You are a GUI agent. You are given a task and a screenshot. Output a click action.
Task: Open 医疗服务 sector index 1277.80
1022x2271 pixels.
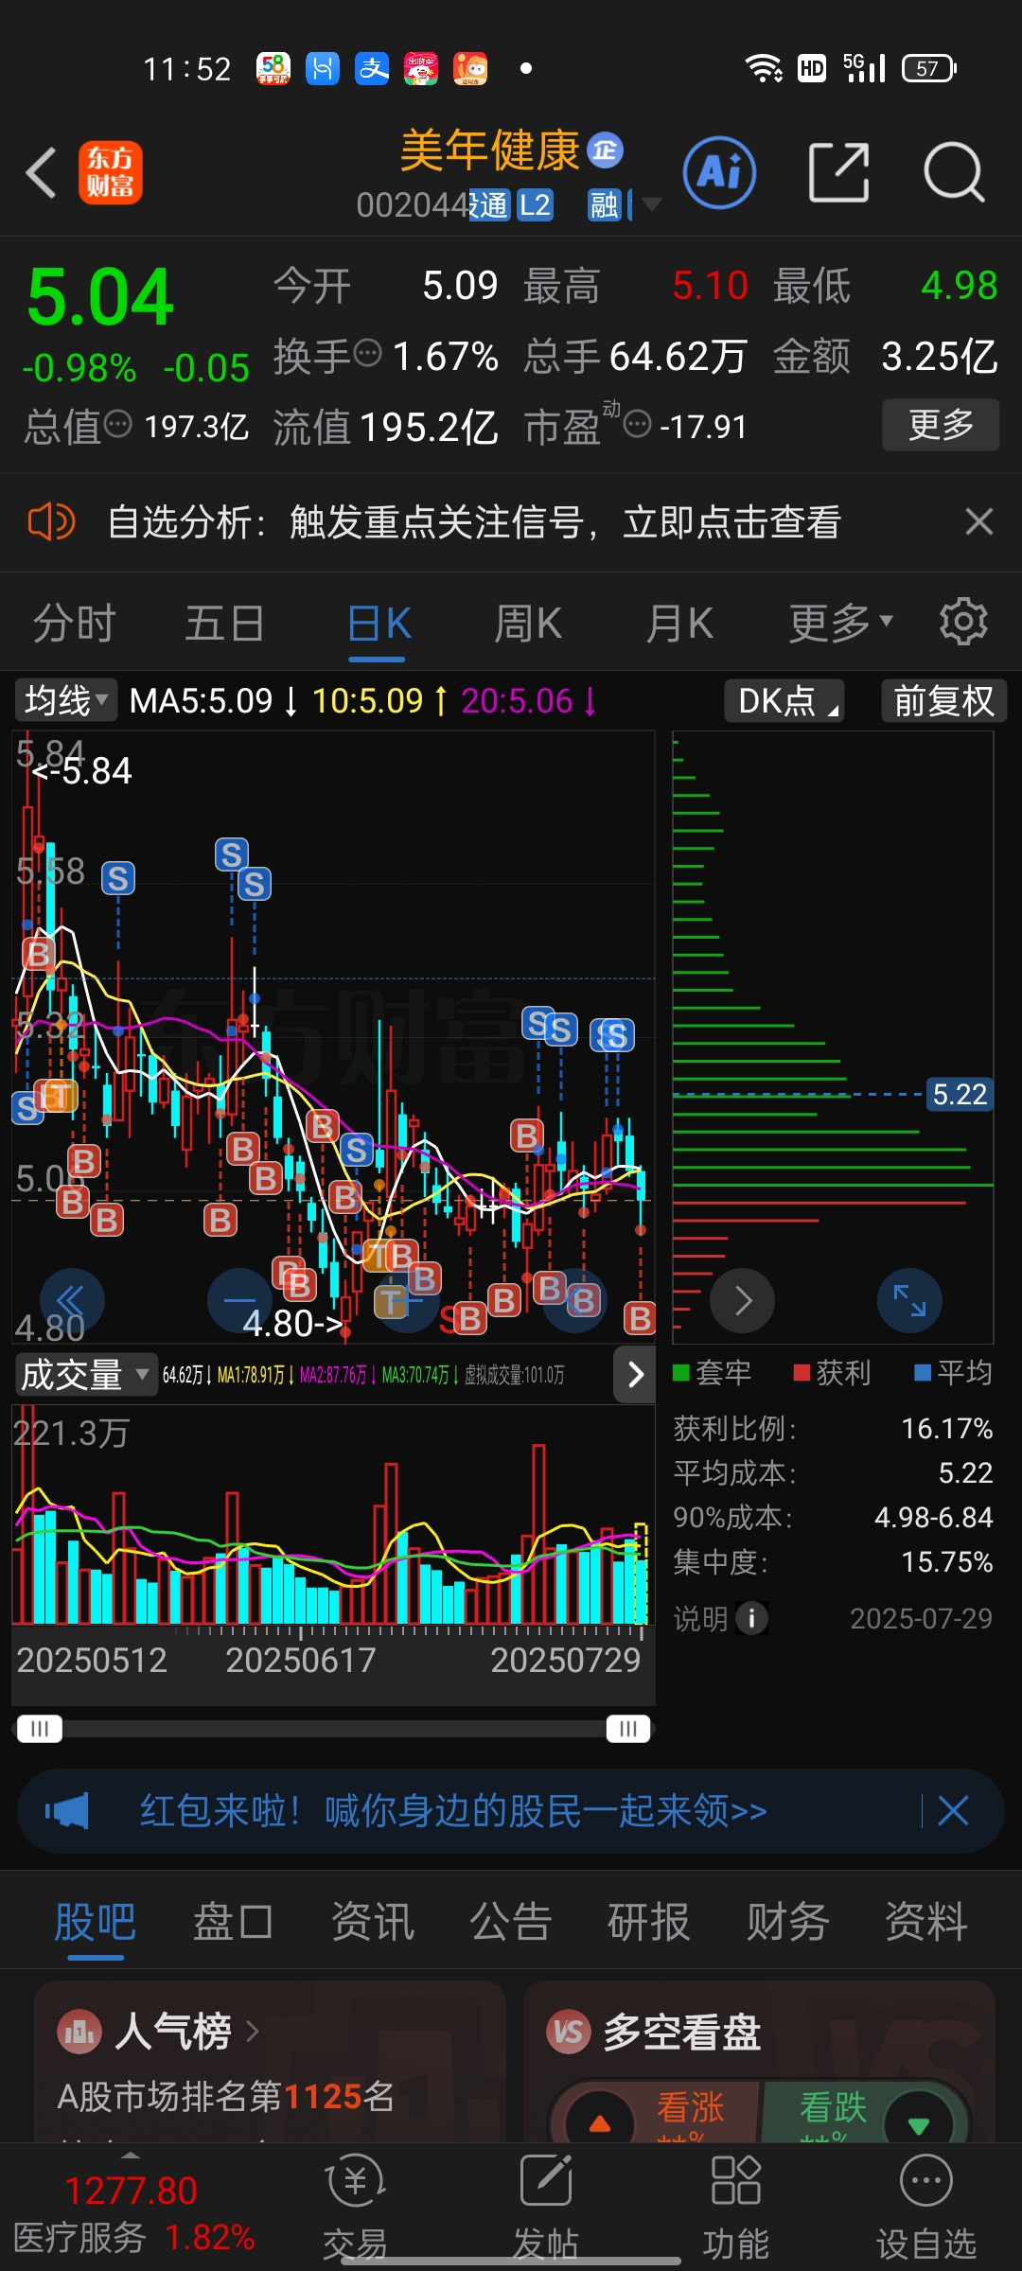[133, 2213]
